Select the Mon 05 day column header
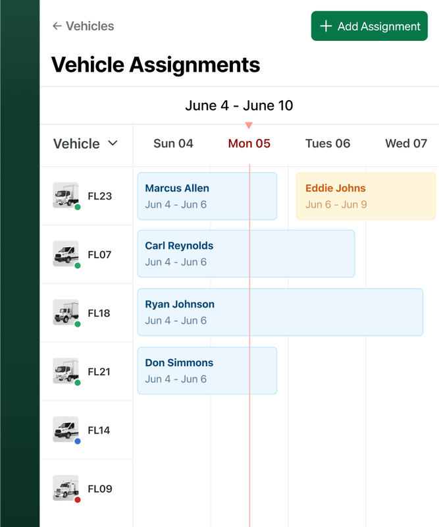 pos(249,144)
